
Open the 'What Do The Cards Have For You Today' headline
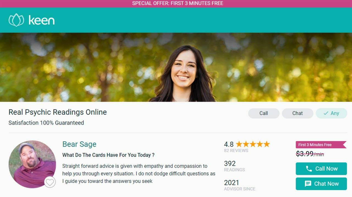108,155
